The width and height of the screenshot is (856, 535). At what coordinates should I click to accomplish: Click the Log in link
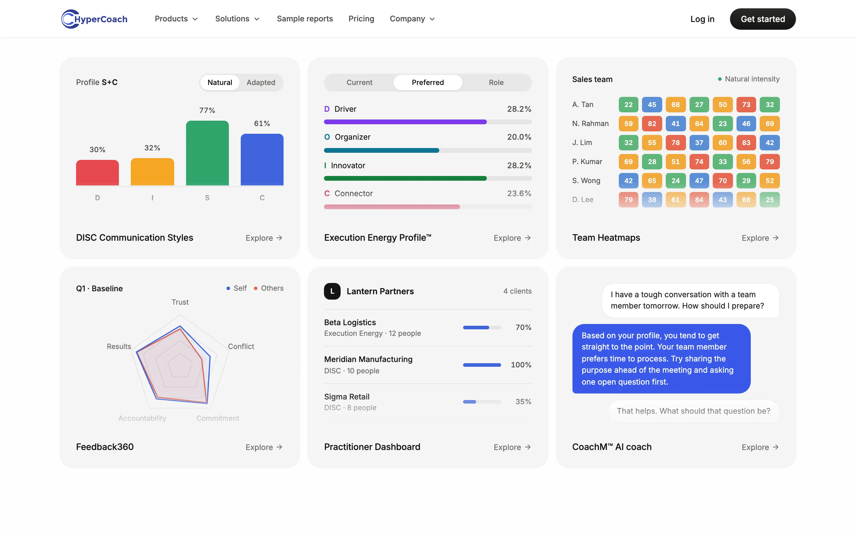(702, 19)
